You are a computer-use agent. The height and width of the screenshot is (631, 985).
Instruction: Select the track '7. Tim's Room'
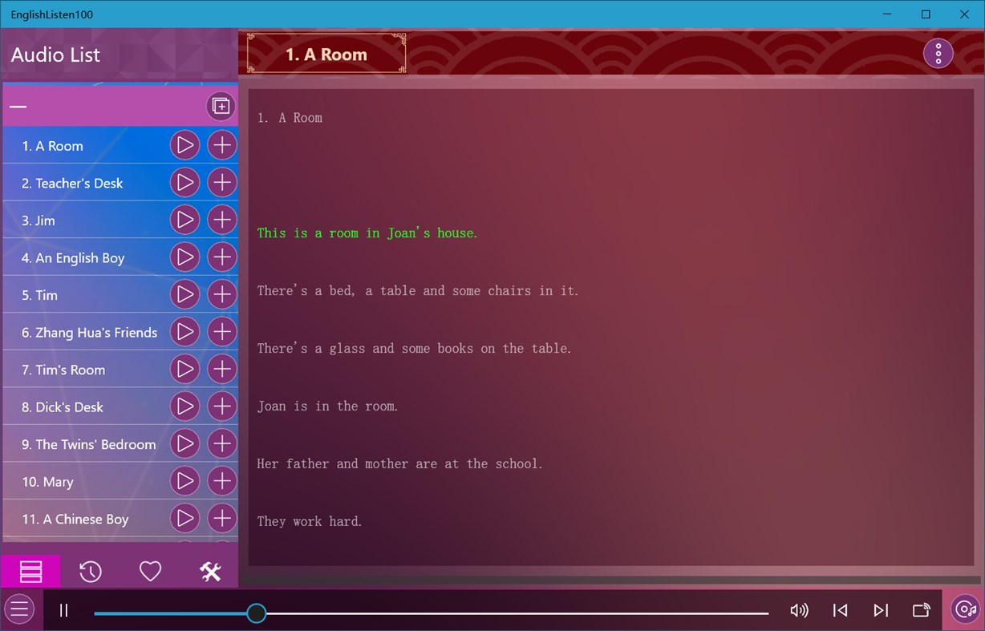[x=88, y=370]
